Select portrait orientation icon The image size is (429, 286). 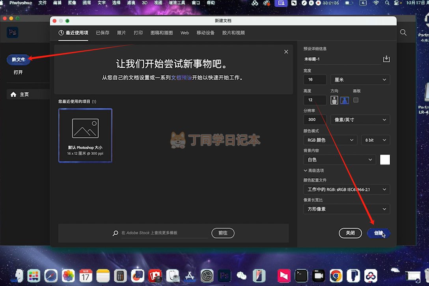point(334,100)
